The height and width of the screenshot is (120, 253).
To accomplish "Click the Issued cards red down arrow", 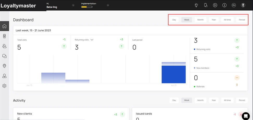I will (240, 114).
